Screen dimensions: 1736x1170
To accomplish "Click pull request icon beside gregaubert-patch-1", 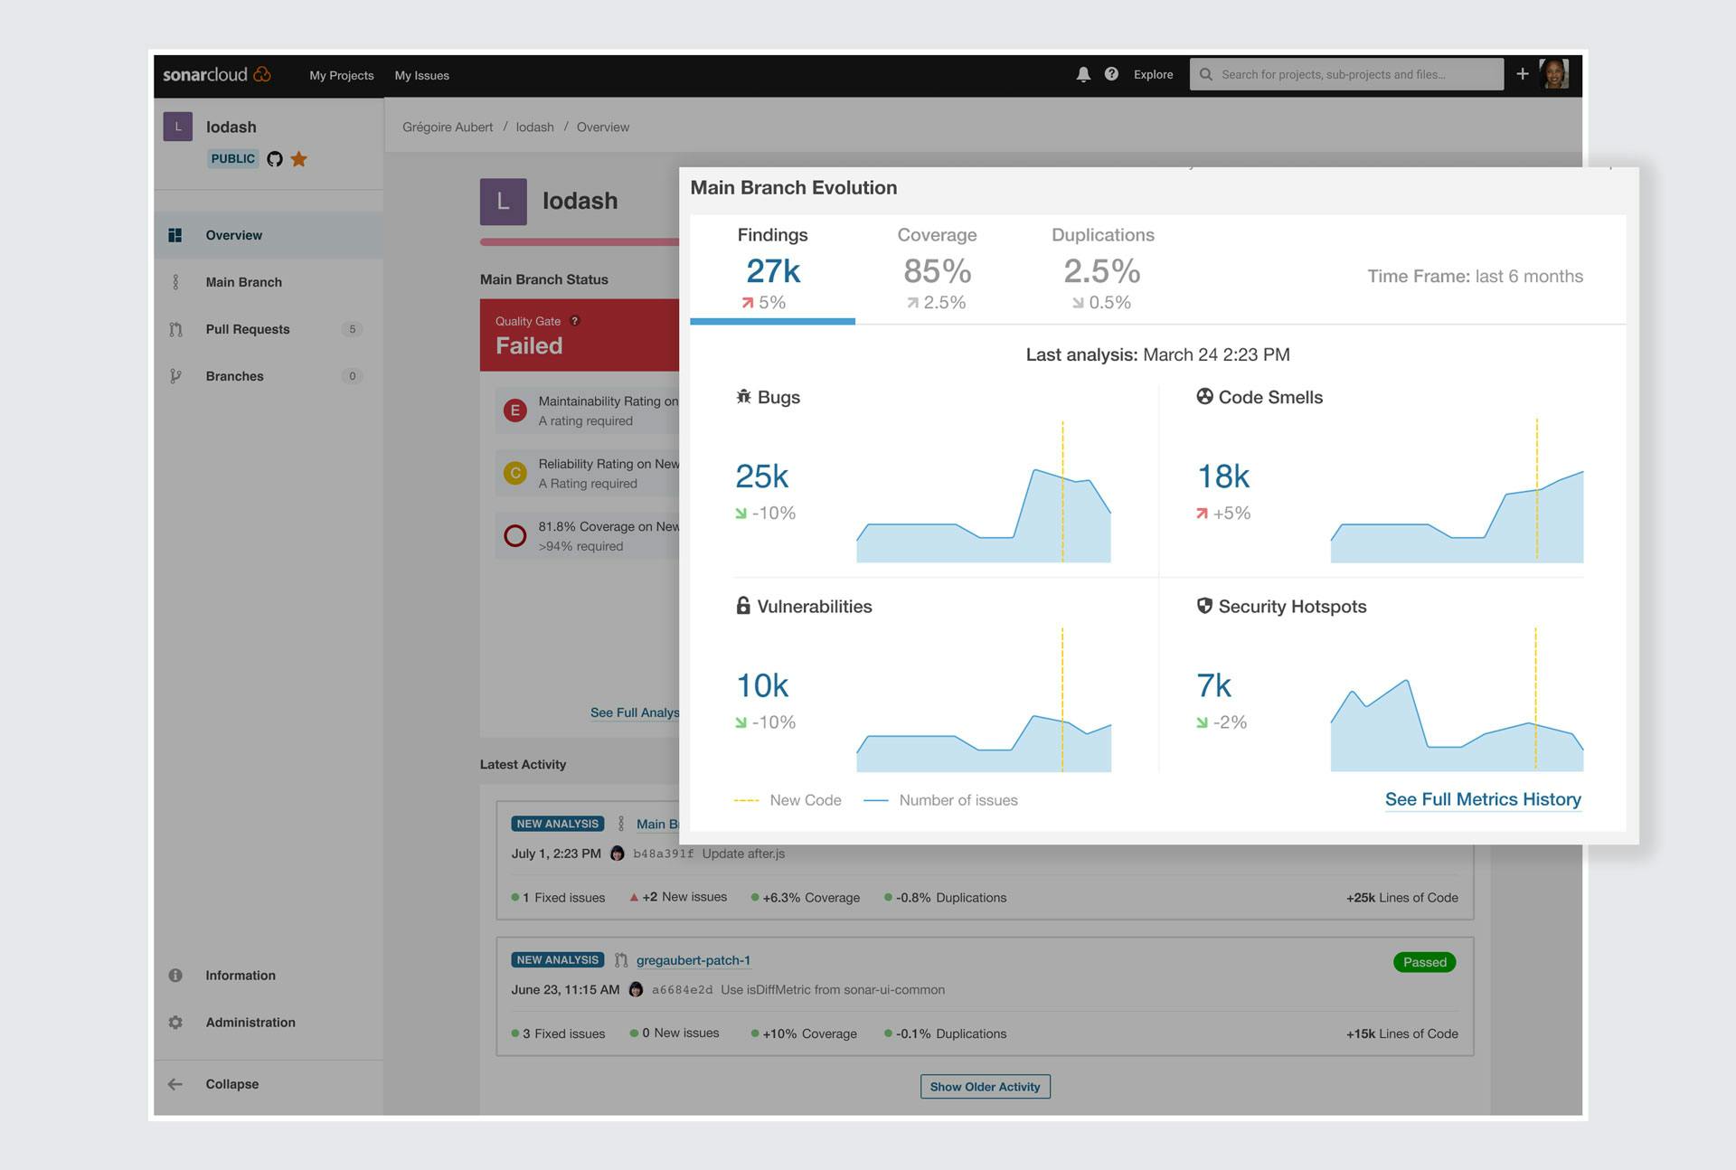I will point(621,960).
